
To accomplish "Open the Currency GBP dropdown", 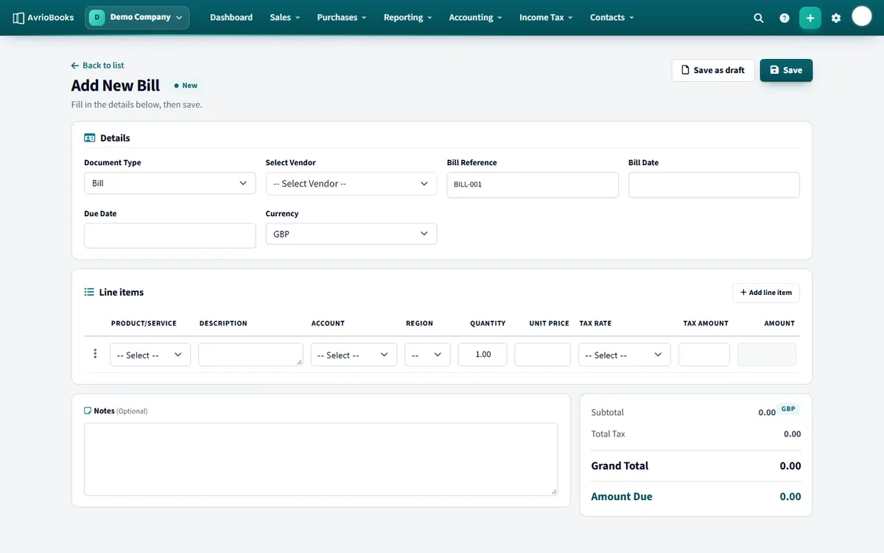I will (351, 234).
